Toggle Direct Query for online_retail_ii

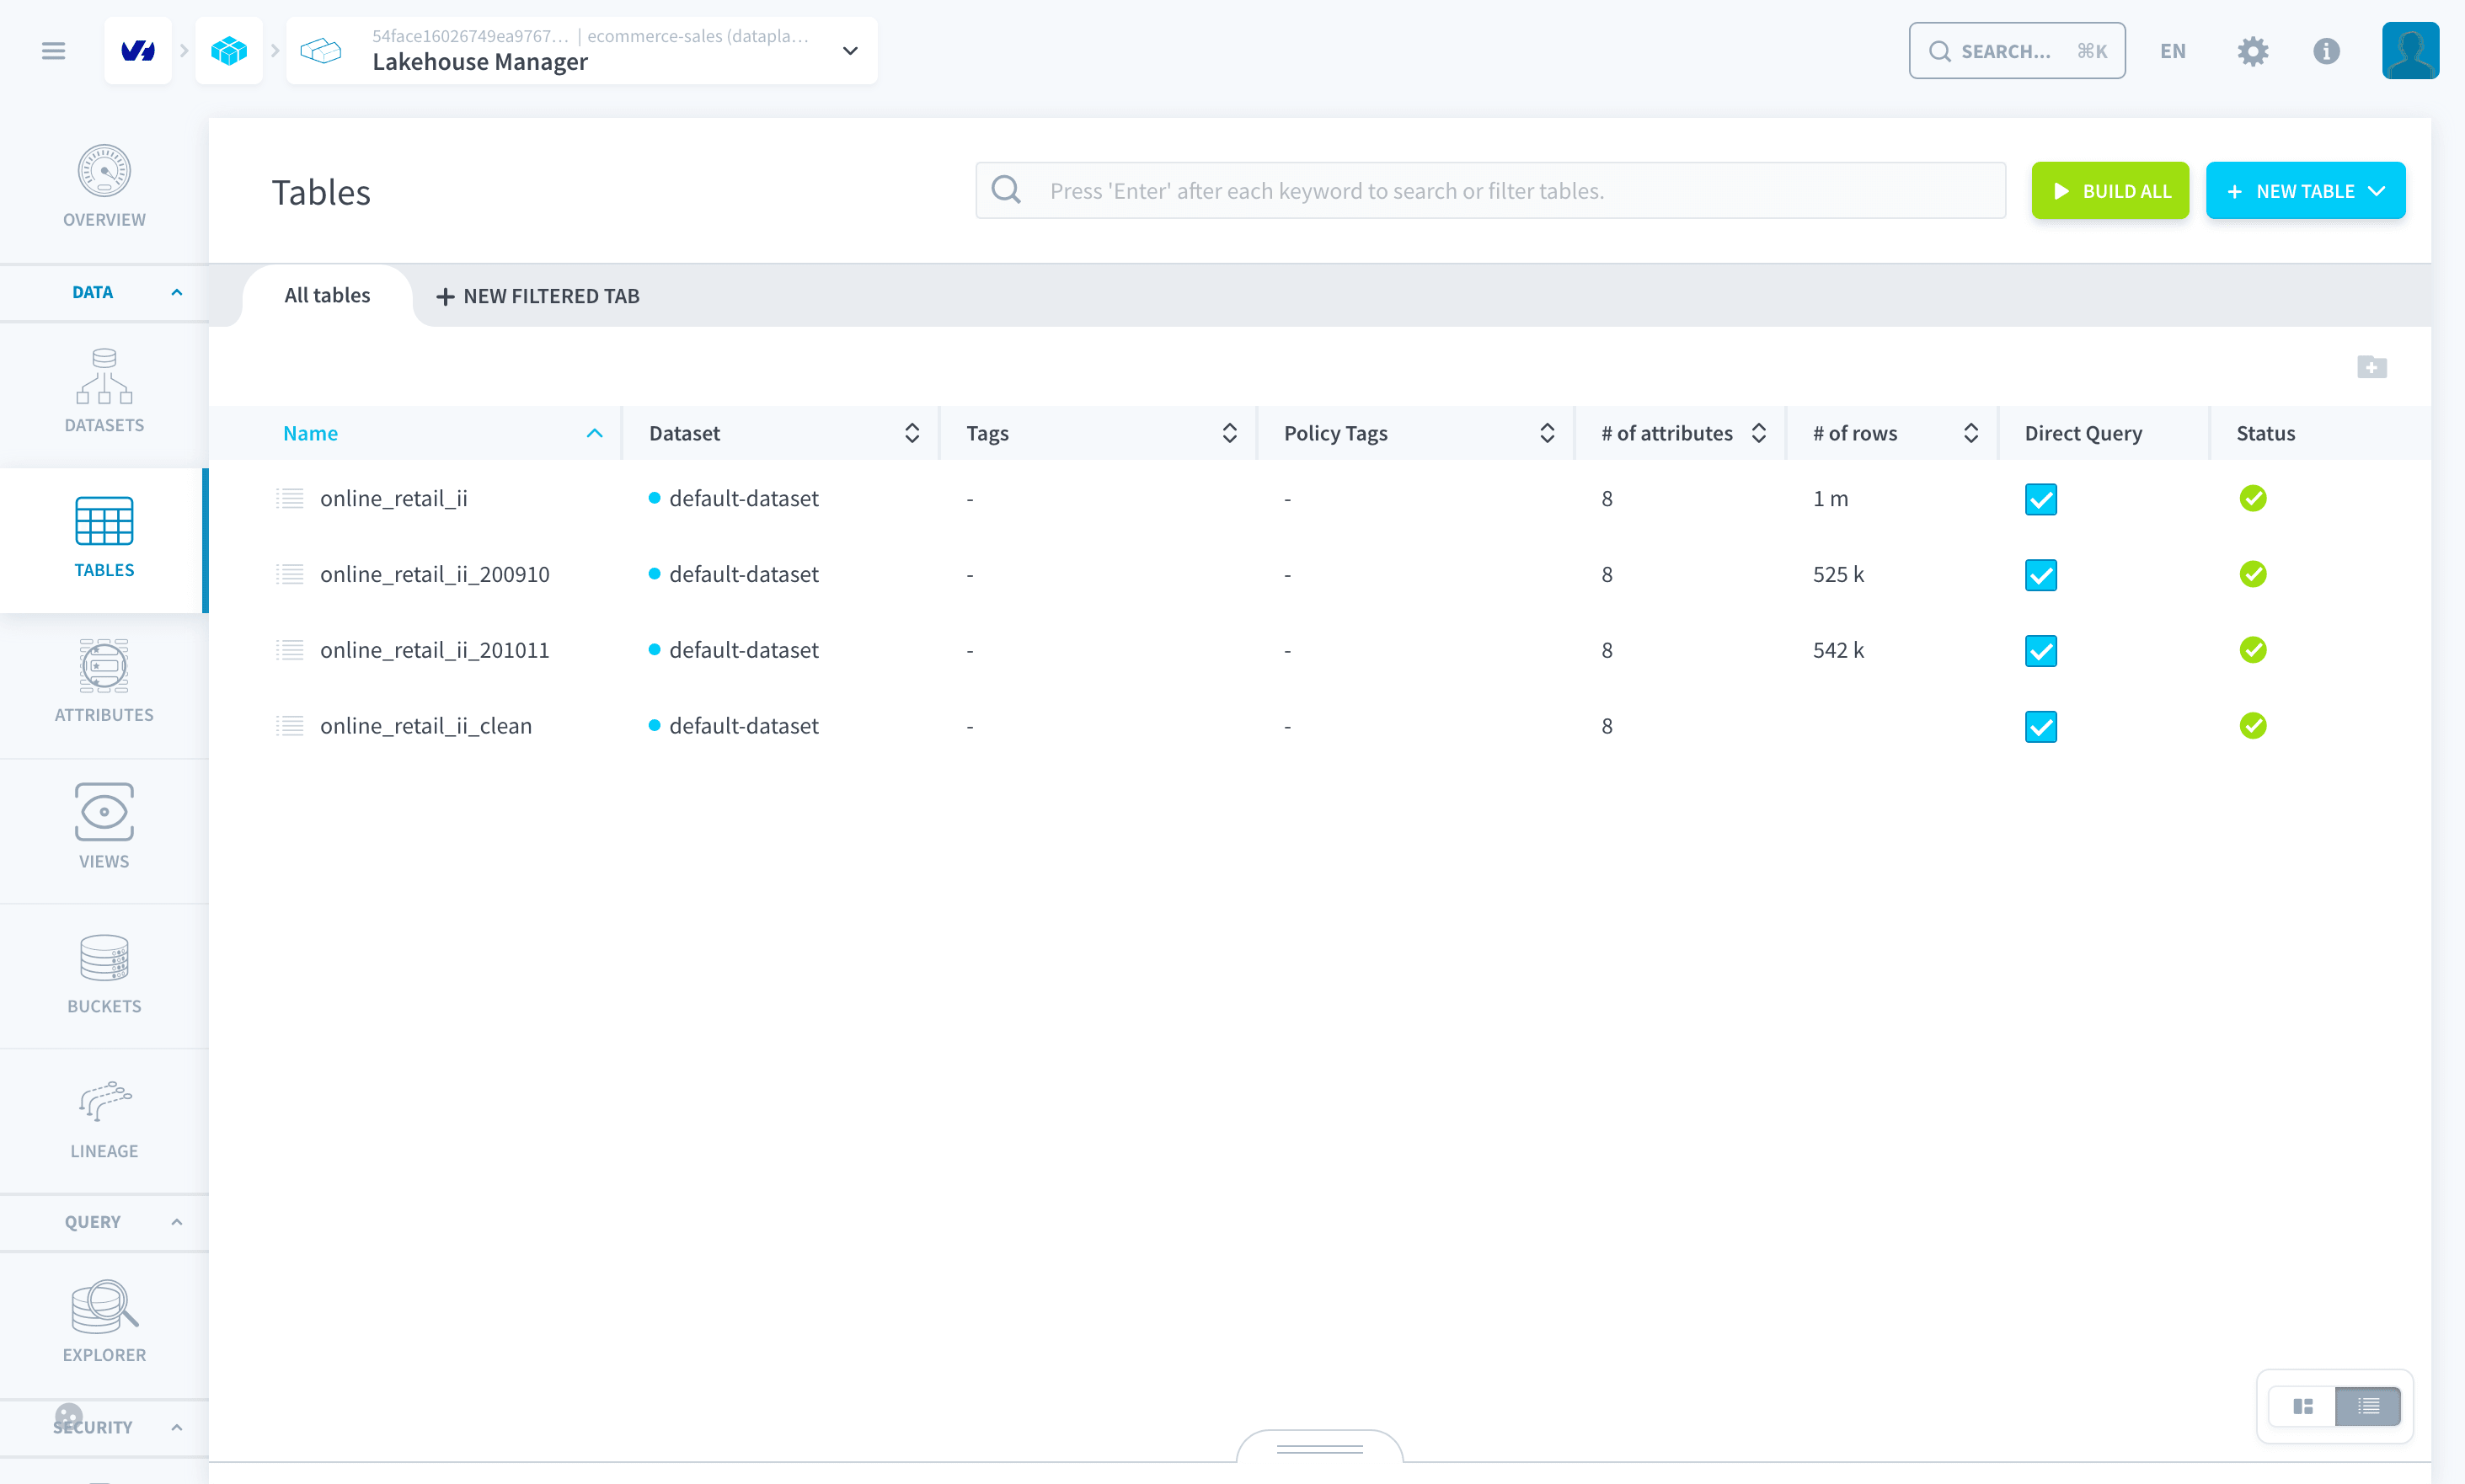[x=2040, y=499]
